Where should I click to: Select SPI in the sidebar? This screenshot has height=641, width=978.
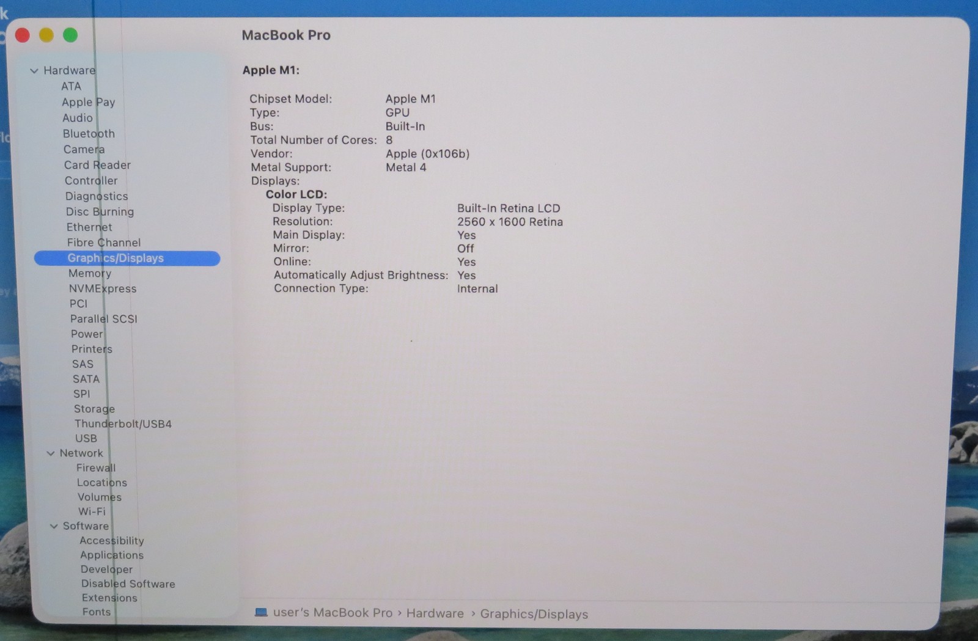click(x=81, y=394)
